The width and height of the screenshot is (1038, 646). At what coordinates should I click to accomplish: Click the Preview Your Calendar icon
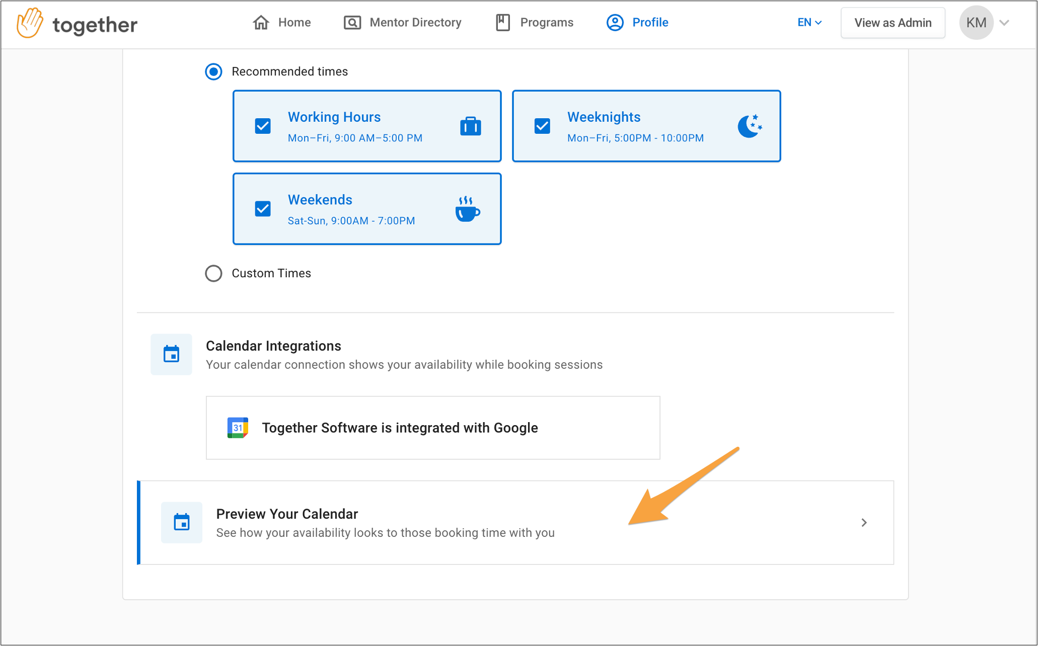(x=182, y=522)
